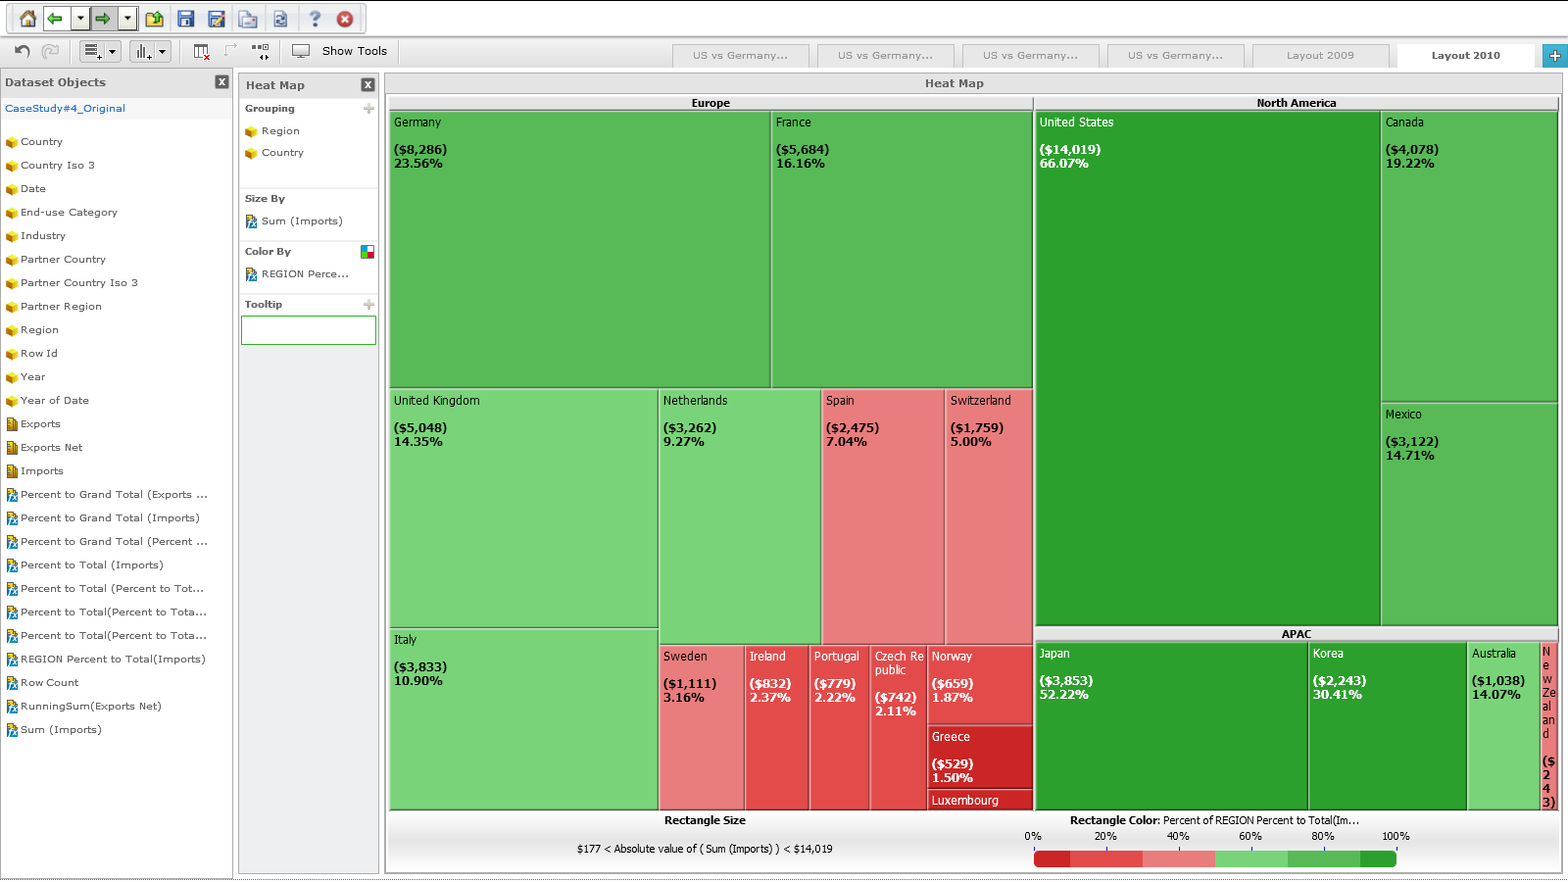The width and height of the screenshot is (1568, 882).
Task: Expand the insert data rows dropdown arrow
Action: (x=112, y=51)
